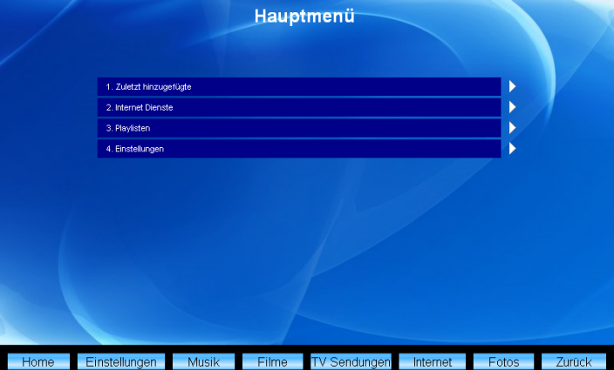This screenshot has height=370, width=614.
Task: Switch to the Filme section
Action: click(x=272, y=362)
